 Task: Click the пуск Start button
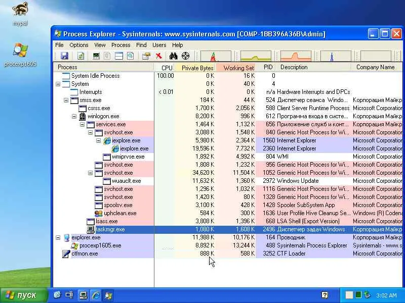click(x=24, y=295)
